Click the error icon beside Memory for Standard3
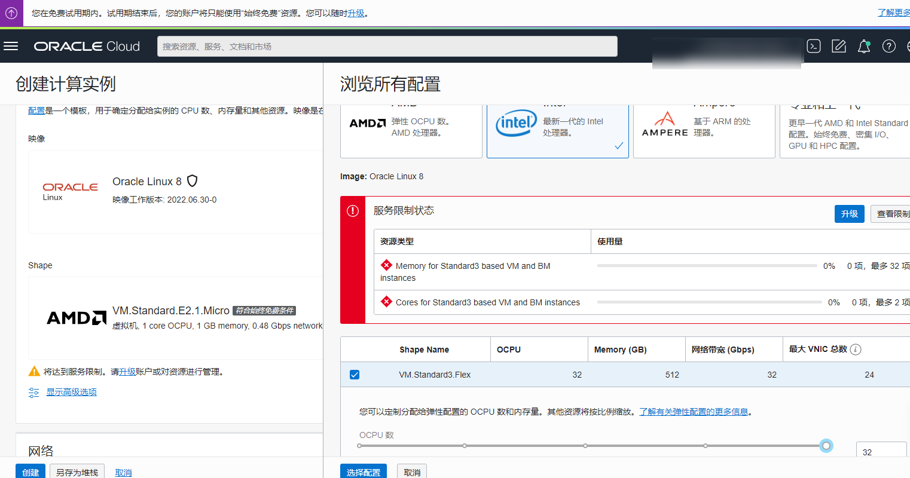Screen dimensions: 910x478 click(386, 265)
